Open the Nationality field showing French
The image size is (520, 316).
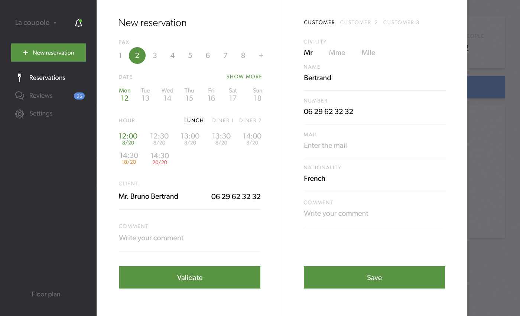(374, 179)
